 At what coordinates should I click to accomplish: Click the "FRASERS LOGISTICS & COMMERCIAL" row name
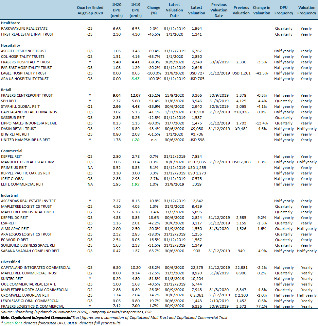tap(32, 306)
